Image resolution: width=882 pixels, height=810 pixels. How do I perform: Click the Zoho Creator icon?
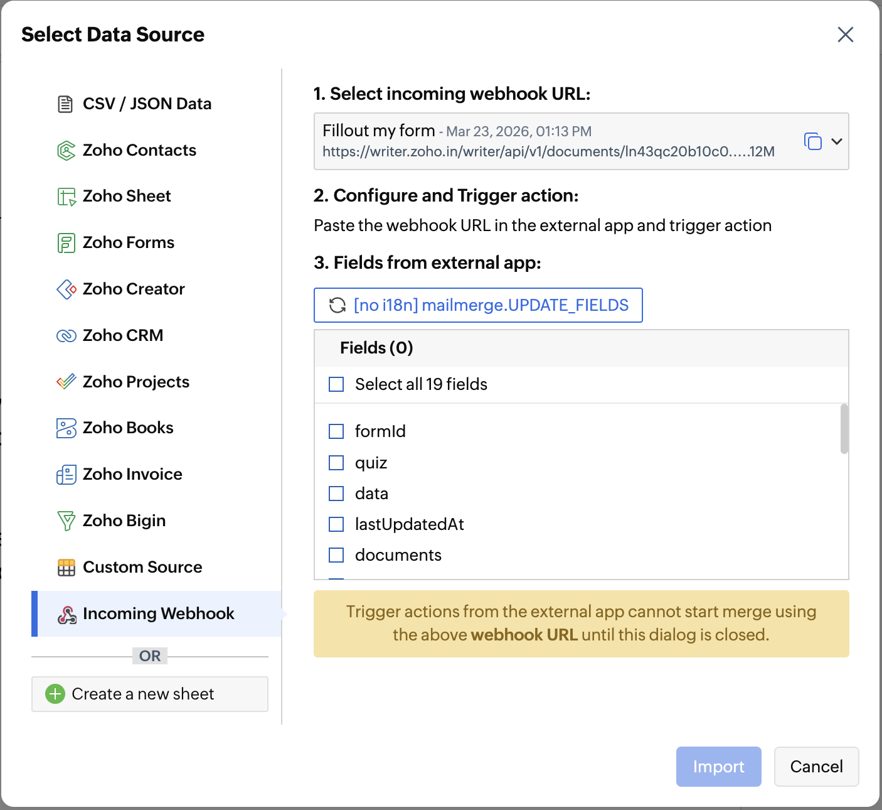pyautogui.click(x=66, y=289)
